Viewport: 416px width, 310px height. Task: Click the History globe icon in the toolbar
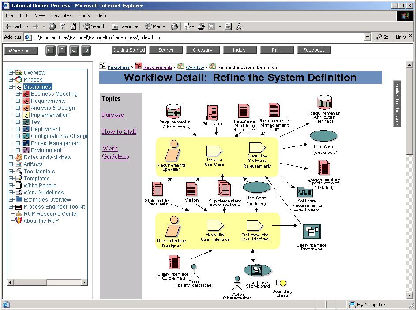[x=174, y=26]
